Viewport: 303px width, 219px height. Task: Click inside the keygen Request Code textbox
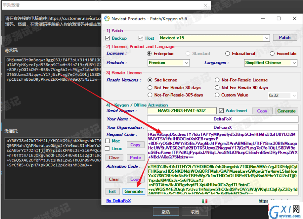click(223, 146)
